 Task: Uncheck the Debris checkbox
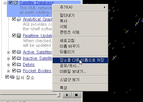(x=14, y=64)
